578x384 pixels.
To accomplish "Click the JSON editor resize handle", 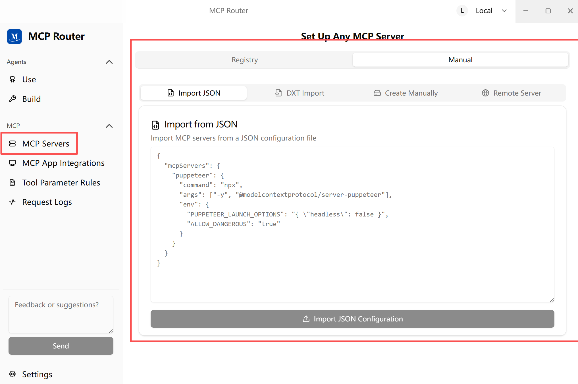I will click(552, 300).
